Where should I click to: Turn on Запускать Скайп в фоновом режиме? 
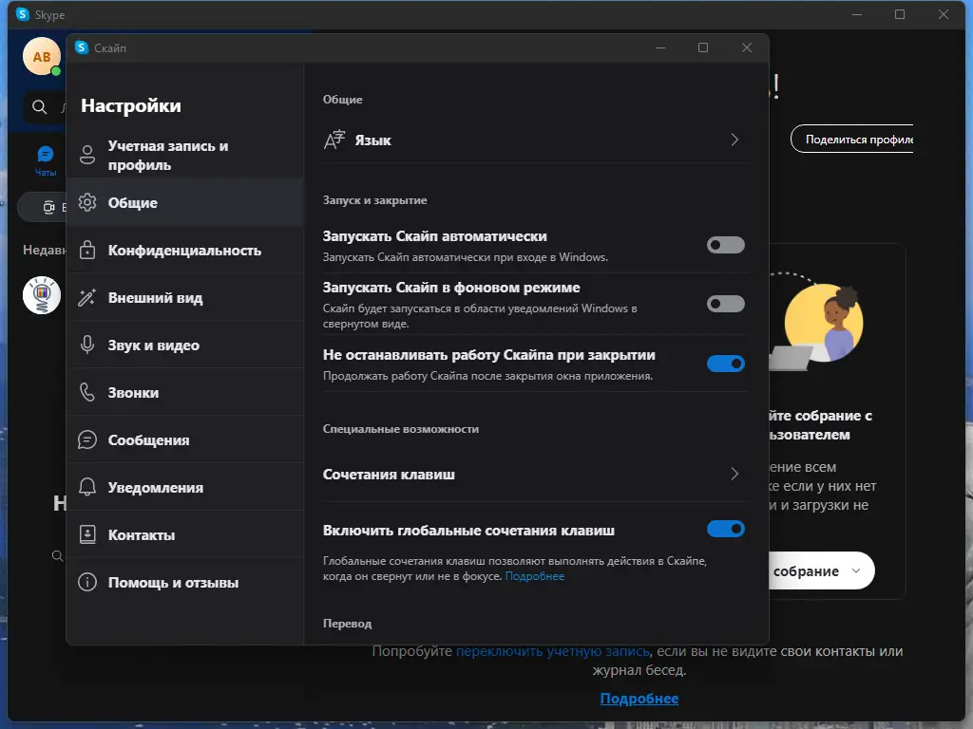725,303
